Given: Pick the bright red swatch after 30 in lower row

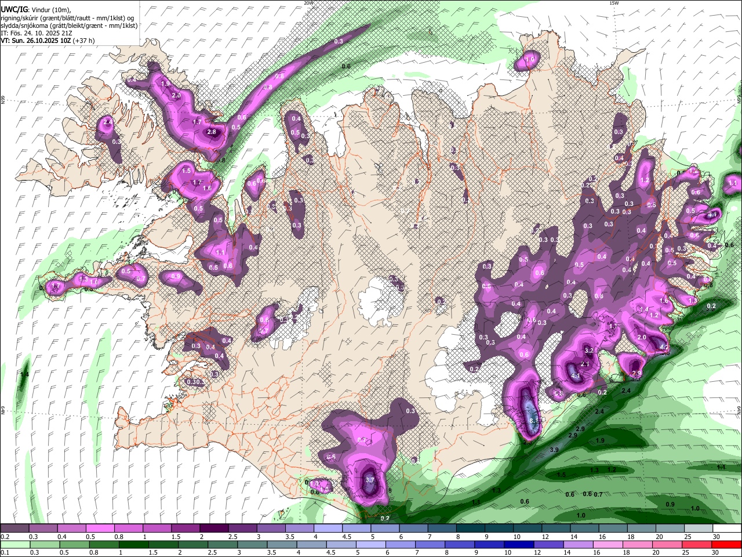Looking at the screenshot, I should 727,545.
